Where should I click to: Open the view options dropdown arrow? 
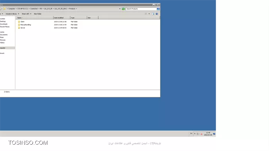click(x=149, y=14)
